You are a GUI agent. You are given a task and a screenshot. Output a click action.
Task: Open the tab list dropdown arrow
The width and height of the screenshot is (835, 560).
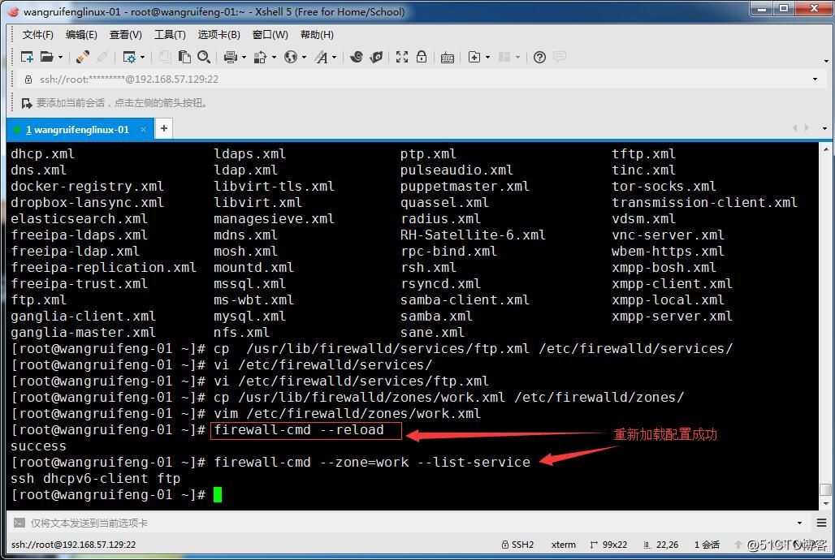824,128
